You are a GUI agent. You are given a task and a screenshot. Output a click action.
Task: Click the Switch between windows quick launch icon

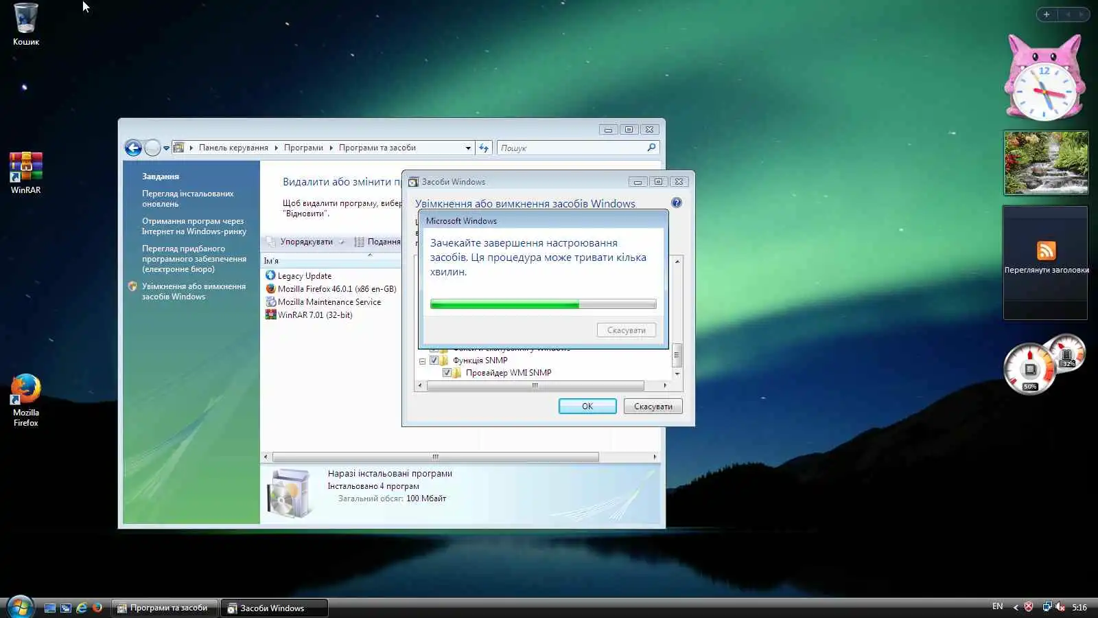click(66, 608)
